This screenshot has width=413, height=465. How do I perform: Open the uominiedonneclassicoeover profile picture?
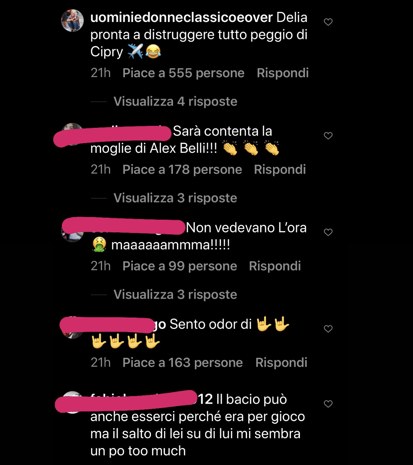[72, 21]
